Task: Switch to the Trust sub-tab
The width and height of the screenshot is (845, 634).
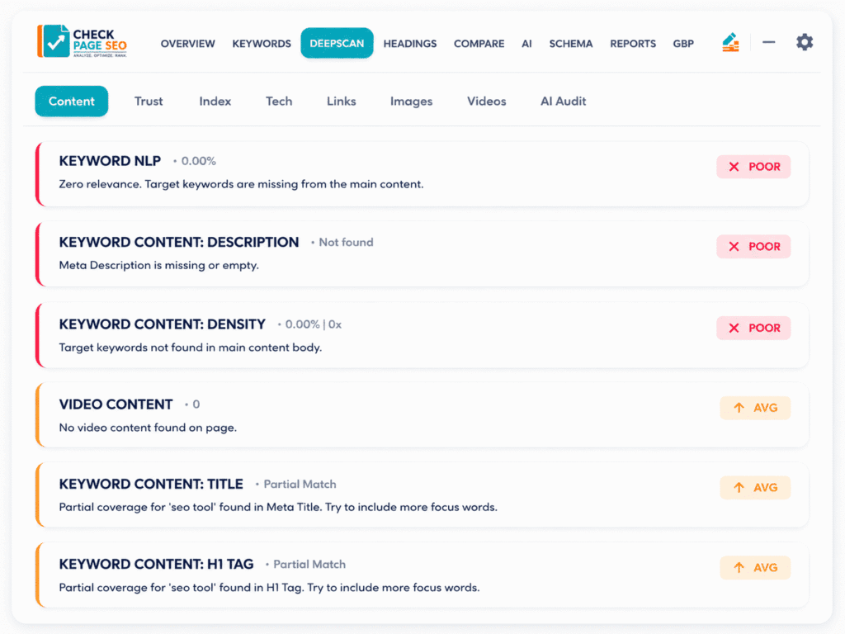Action: [x=149, y=102]
